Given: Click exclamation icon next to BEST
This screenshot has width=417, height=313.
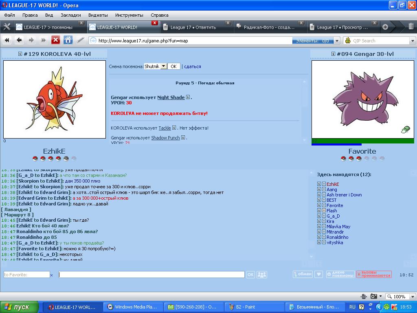Looking at the screenshot, I should point(324,200).
